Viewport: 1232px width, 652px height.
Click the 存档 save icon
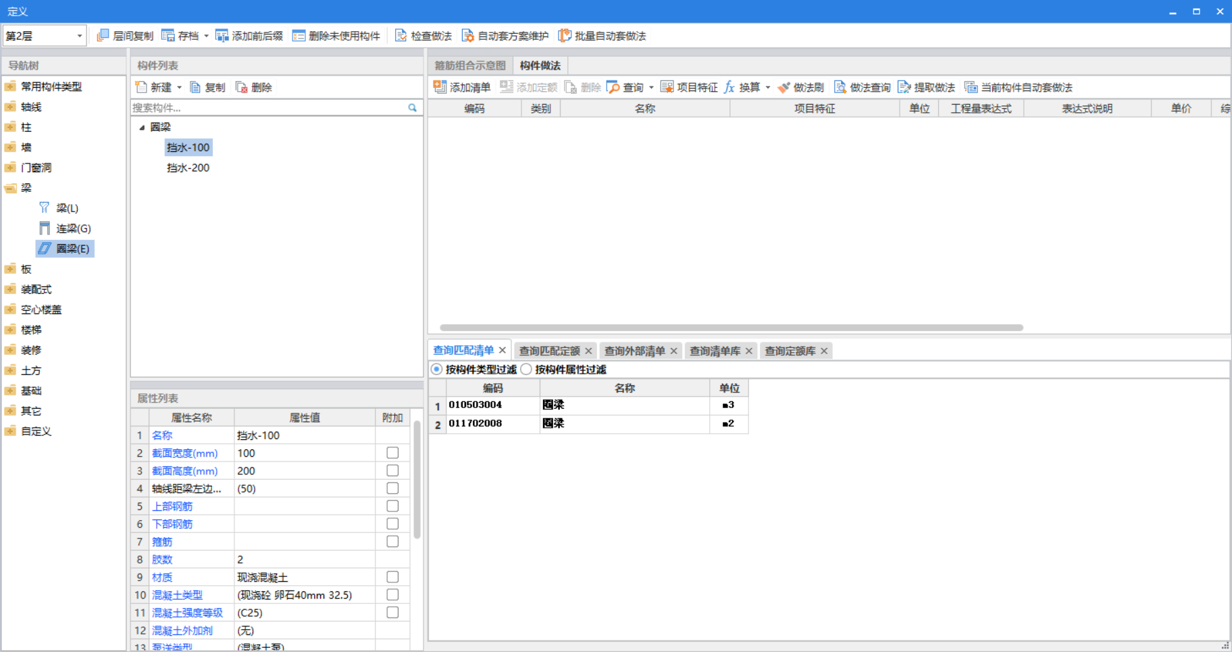point(168,36)
